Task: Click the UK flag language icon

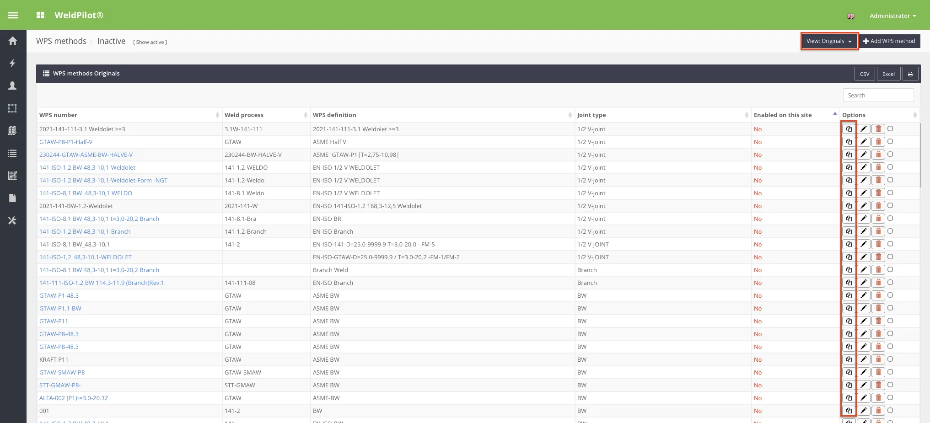Action: point(850,16)
